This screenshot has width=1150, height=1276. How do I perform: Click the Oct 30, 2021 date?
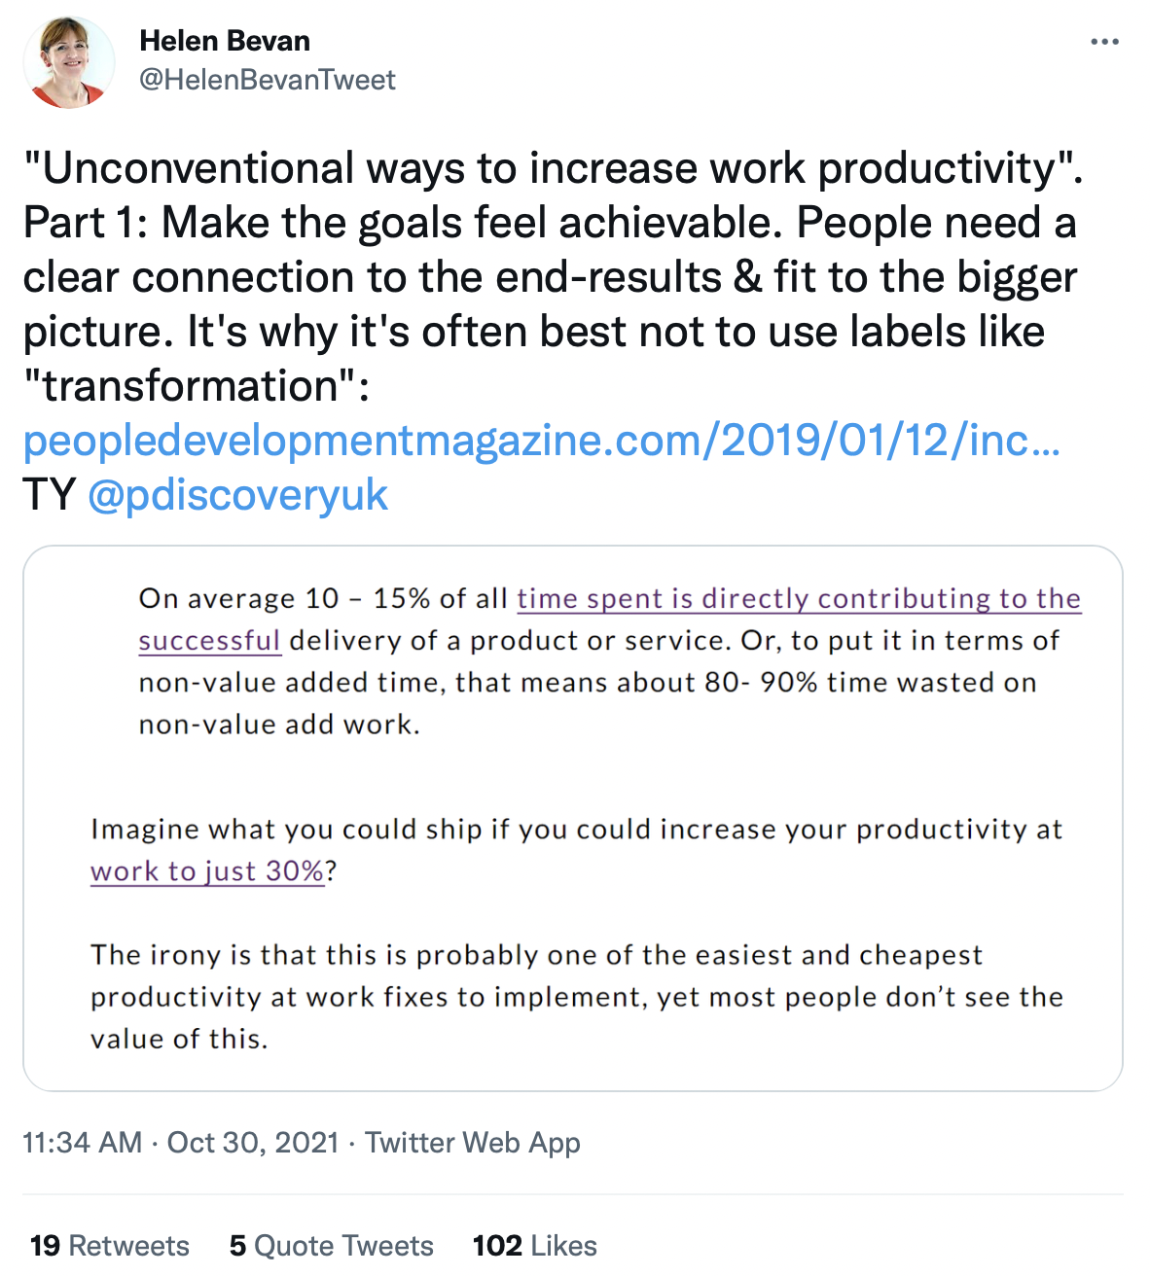[x=253, y=1142]
